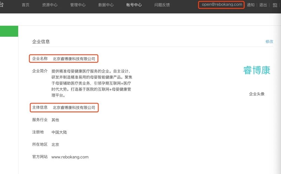Click the 所在地区 value 北京
The image size is (281, 174).
click(x=55, y=145)
